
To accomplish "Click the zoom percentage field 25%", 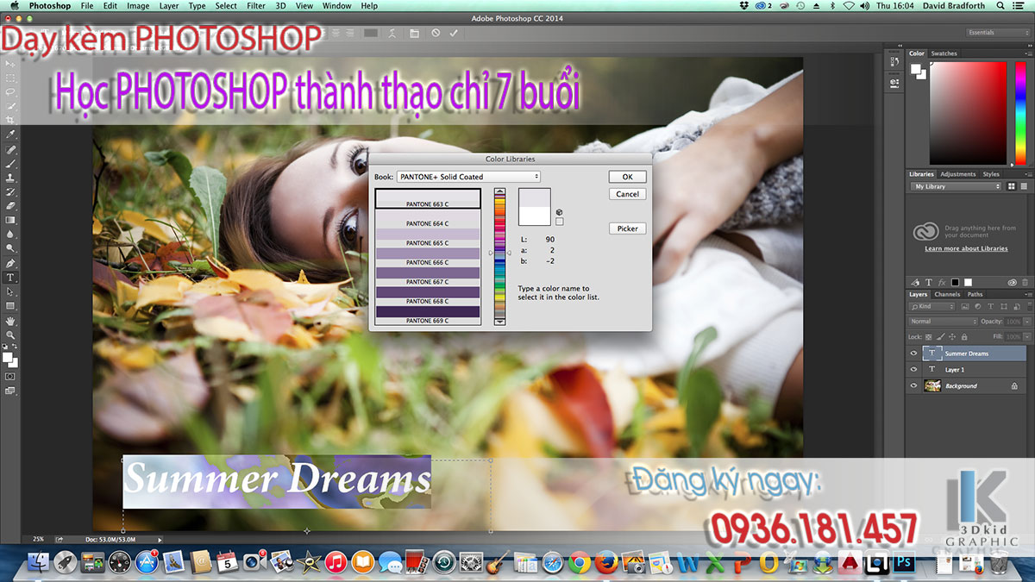I will click(x=39, y=539).
